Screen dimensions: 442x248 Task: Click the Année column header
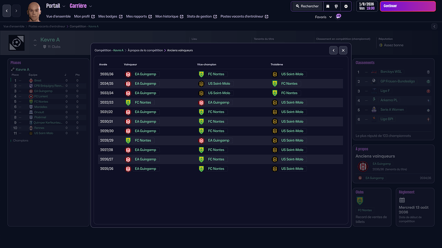(103, 65)
